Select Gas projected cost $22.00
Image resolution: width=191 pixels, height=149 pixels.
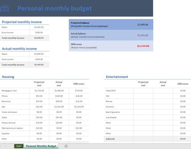click(x=39, y=107)
